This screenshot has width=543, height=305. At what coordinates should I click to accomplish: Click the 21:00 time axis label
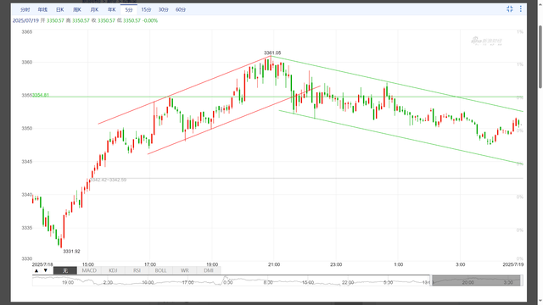coord(274,264)
